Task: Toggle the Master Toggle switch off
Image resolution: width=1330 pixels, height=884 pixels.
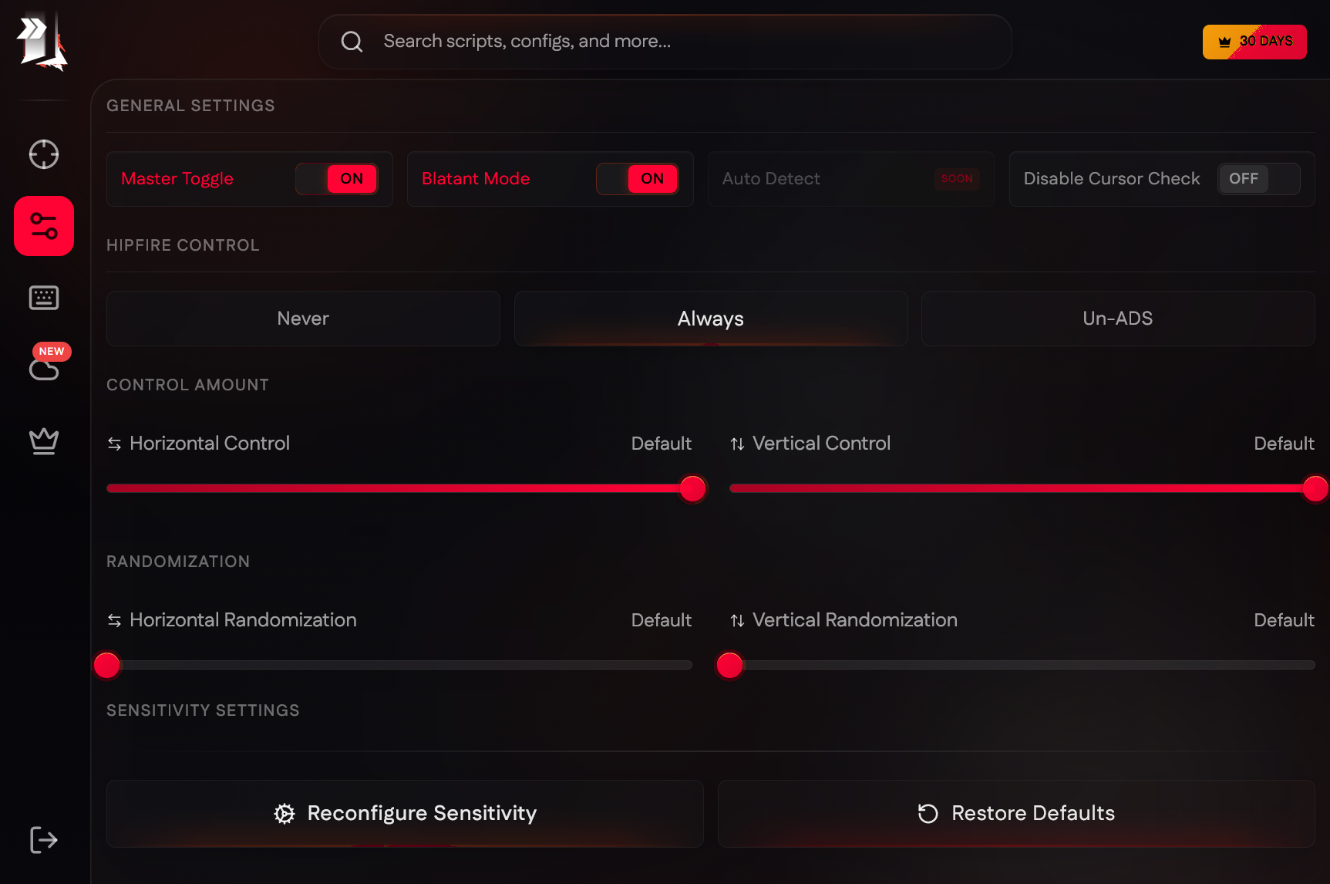Action: tap(337, 179)
